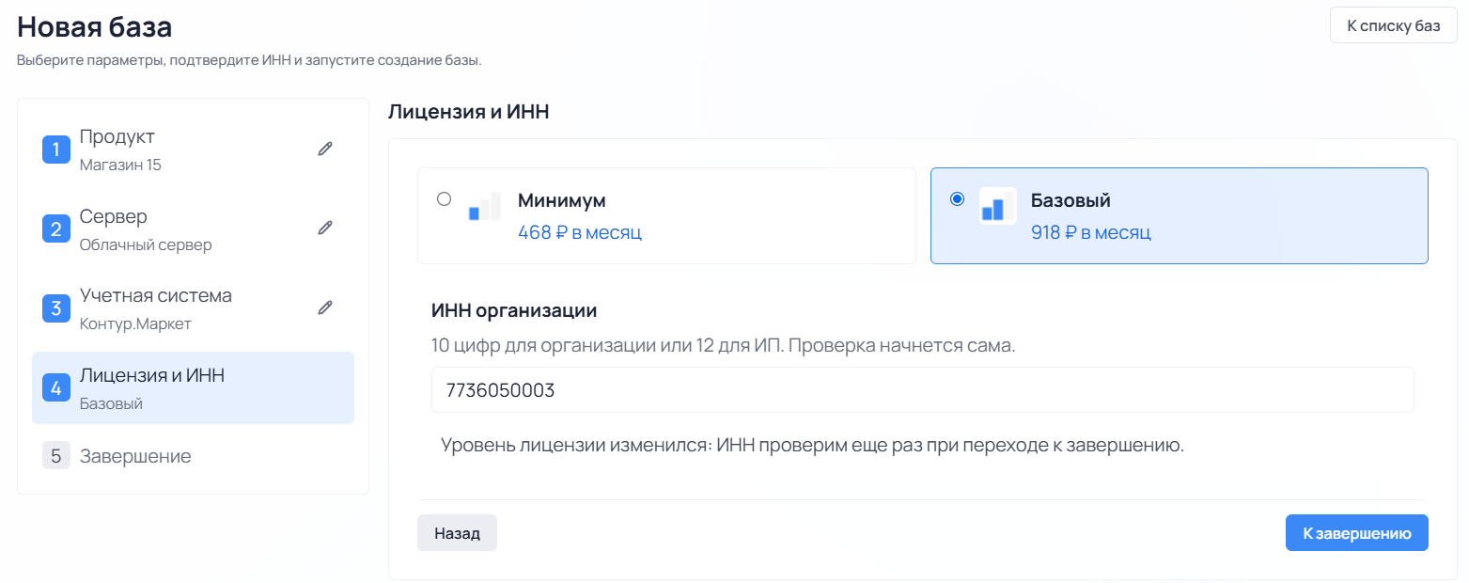Click the Минимум plan title
The width and height of the screenshot is (1469, 583).
coord(562,200)
